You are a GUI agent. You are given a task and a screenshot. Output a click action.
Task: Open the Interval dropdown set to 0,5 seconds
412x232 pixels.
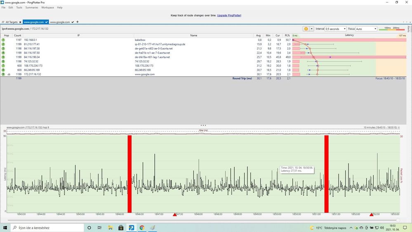(x=336, y=28)
